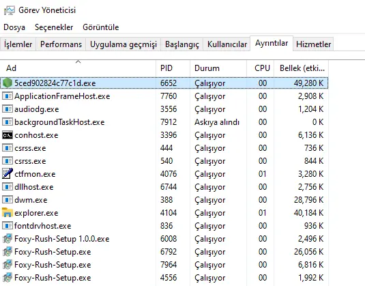Sort by the Durum column header
Screen dimensions: 365x286
[218, 68]
